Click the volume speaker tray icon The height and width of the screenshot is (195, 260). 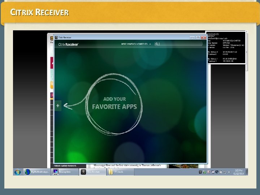[229, 172]
